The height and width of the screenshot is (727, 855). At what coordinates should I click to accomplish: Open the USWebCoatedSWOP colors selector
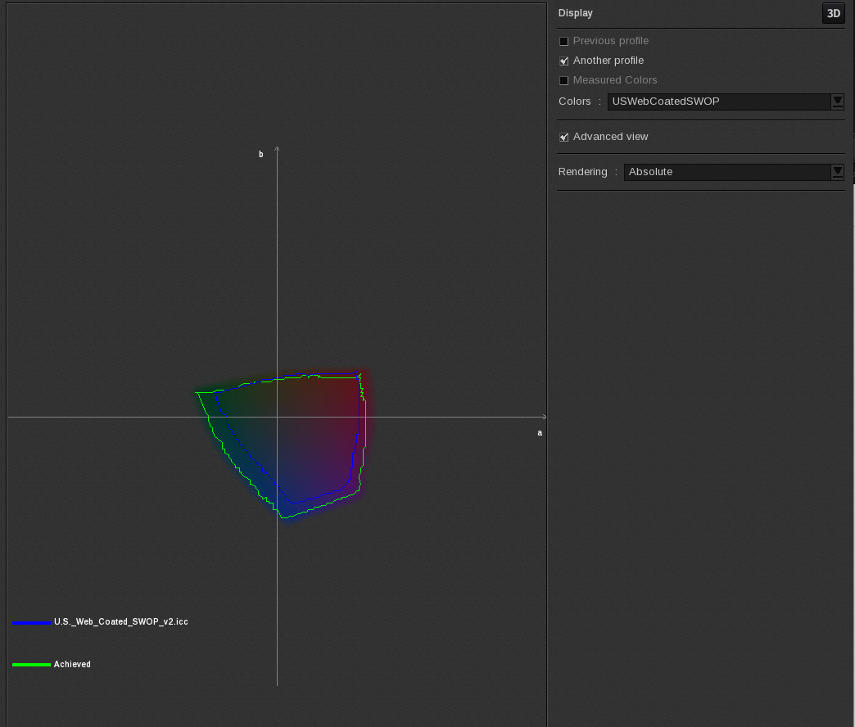(721, 101)
